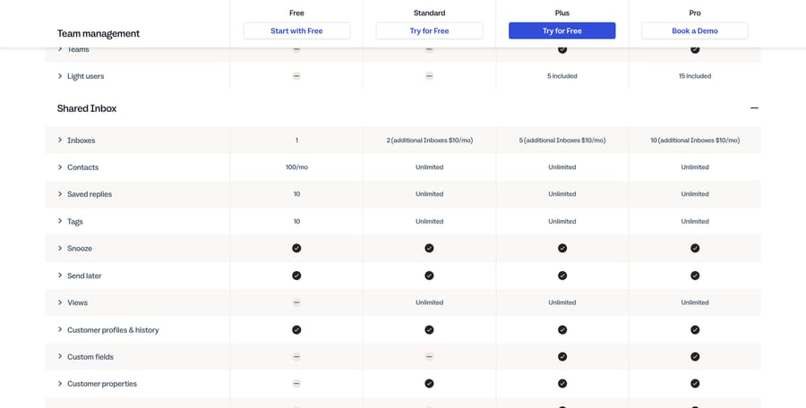Expand the Views row

click(60, 302)
